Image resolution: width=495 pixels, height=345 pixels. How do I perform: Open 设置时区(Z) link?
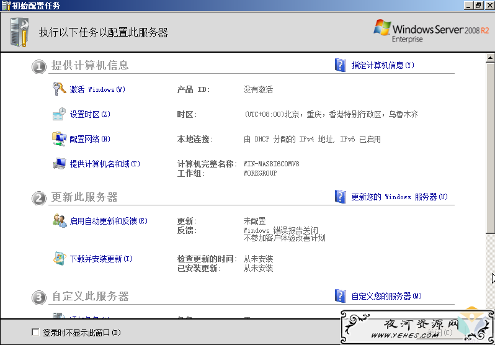(90, 114)
